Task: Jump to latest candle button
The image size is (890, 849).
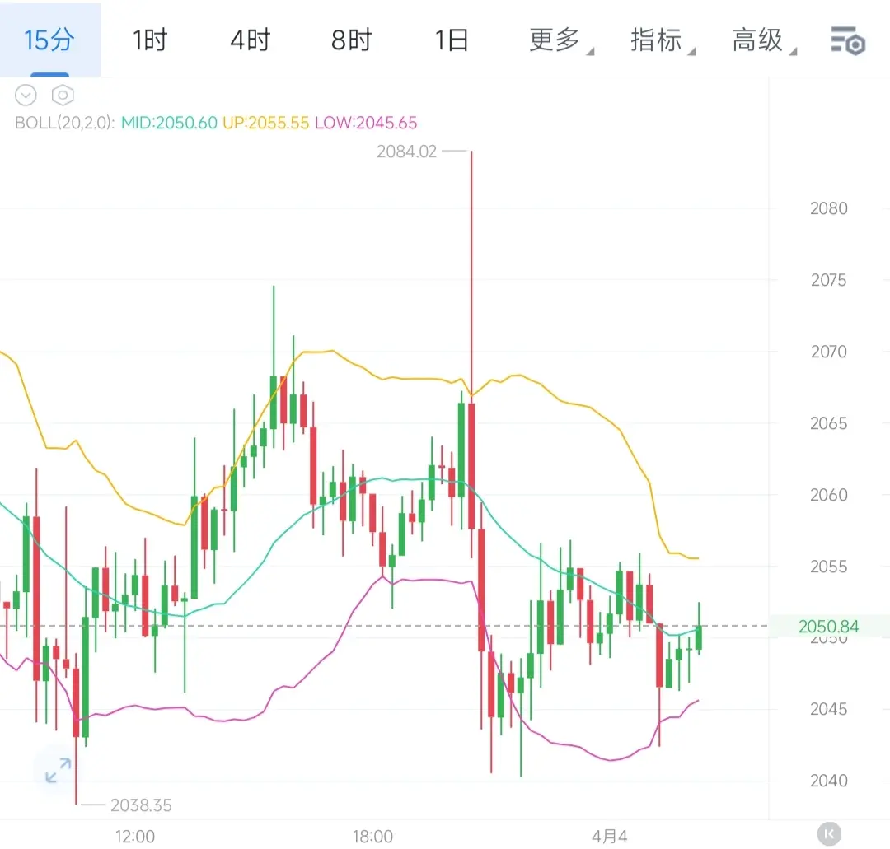Action: [829, 833]
